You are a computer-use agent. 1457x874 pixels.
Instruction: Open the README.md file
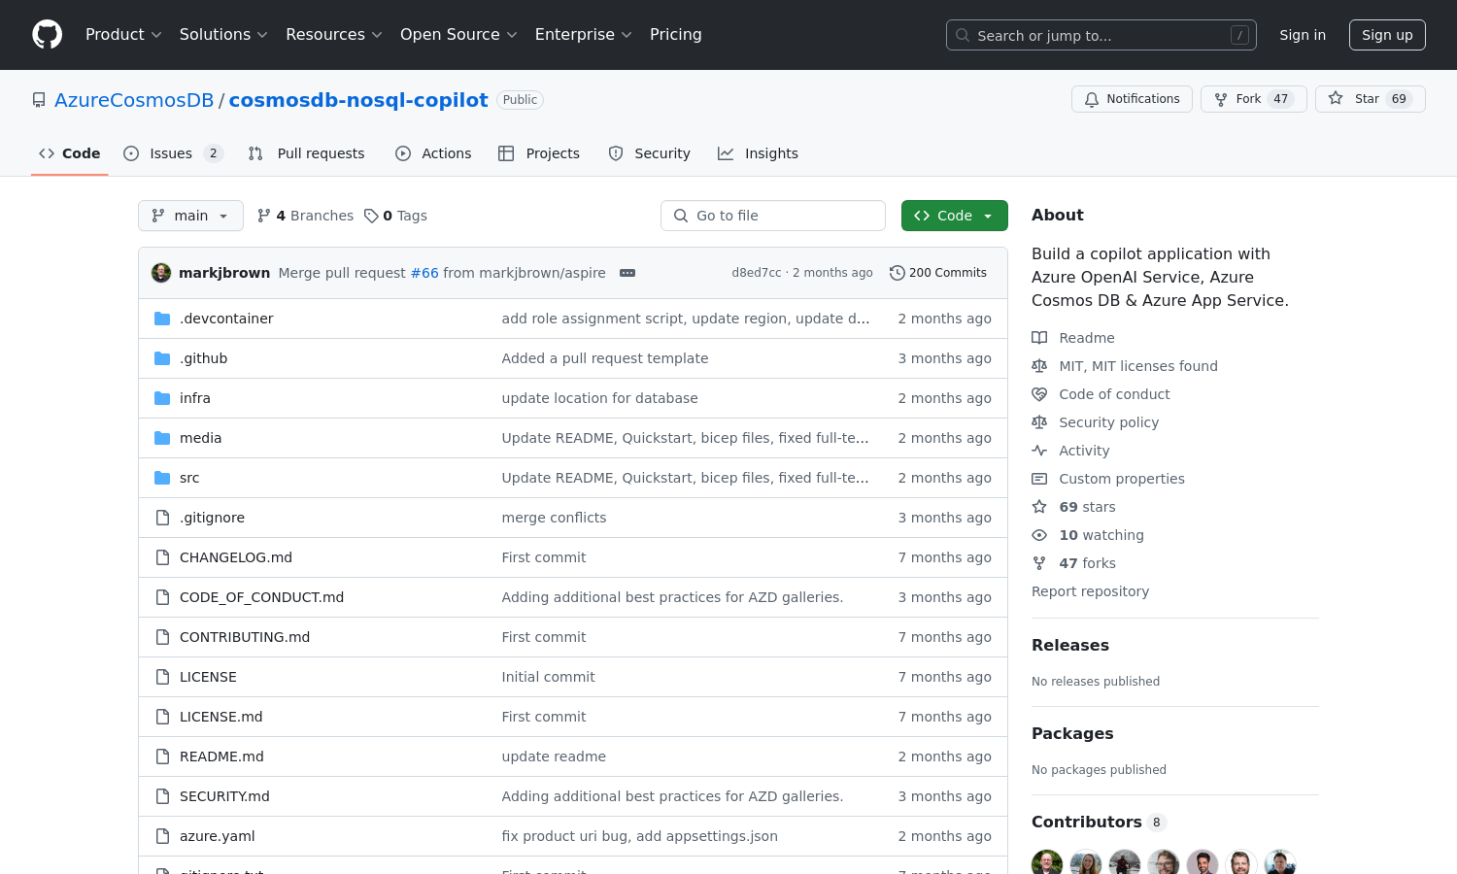click(221, 756)
